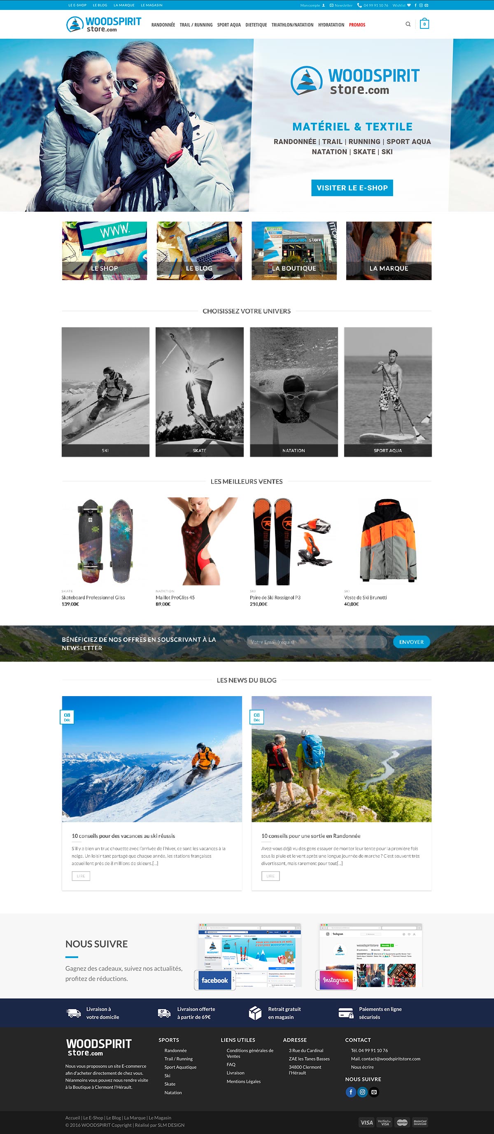Click the ENVOYER newsletter button
494x1134 pixels.
point(411,642)
